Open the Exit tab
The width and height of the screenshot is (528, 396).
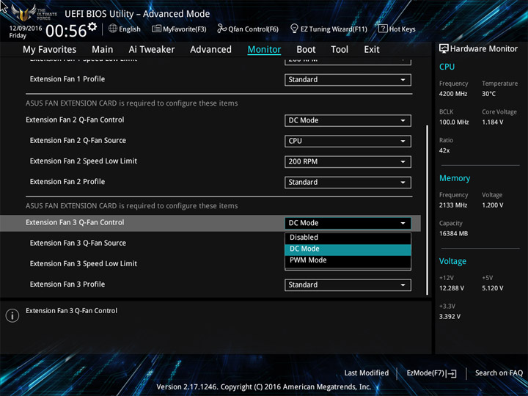[372, 50]
